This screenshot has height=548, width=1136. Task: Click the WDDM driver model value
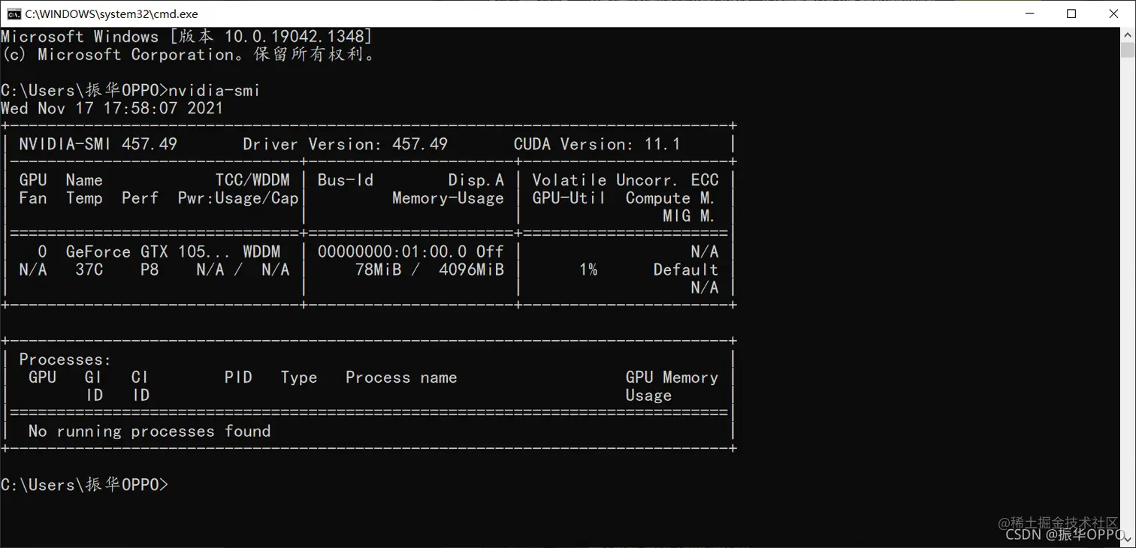[x=261, y=252]
